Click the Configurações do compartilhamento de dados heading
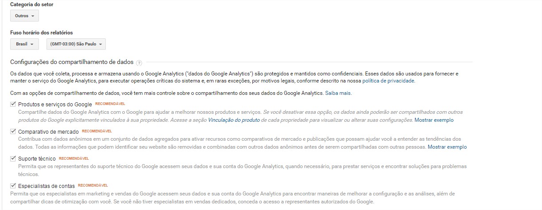 pyautogui.click(x=72, y=63)
